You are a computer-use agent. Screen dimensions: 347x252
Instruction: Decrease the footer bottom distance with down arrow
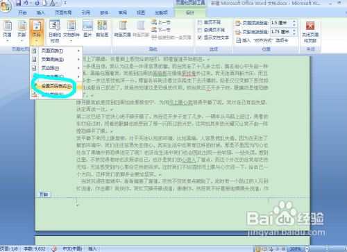(294, 33)
